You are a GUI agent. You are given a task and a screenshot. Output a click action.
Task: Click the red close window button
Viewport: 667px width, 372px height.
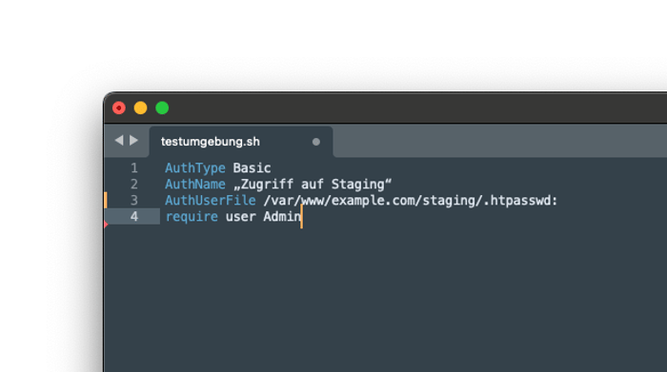119,108
